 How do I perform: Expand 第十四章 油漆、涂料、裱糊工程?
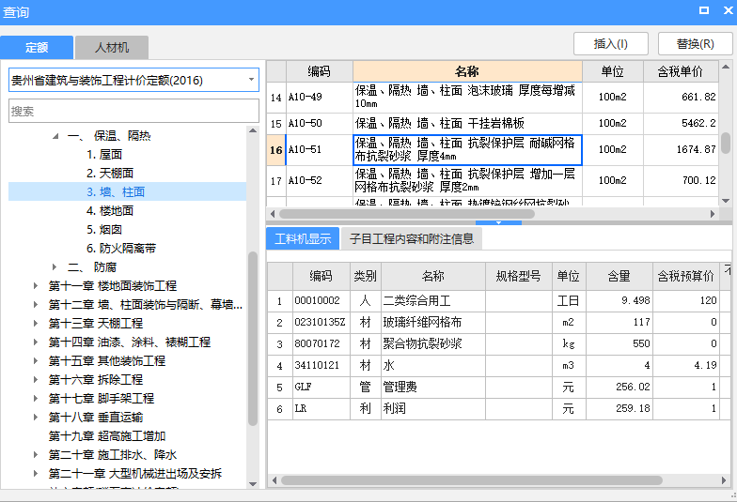point(36,342)
